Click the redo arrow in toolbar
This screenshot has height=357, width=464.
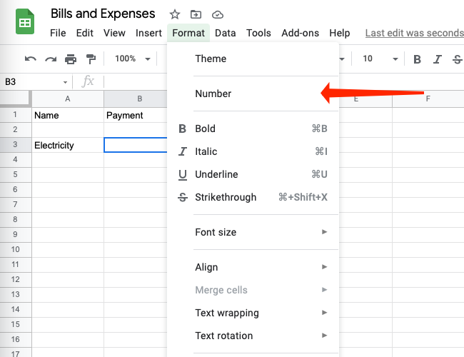pos(51,59)
